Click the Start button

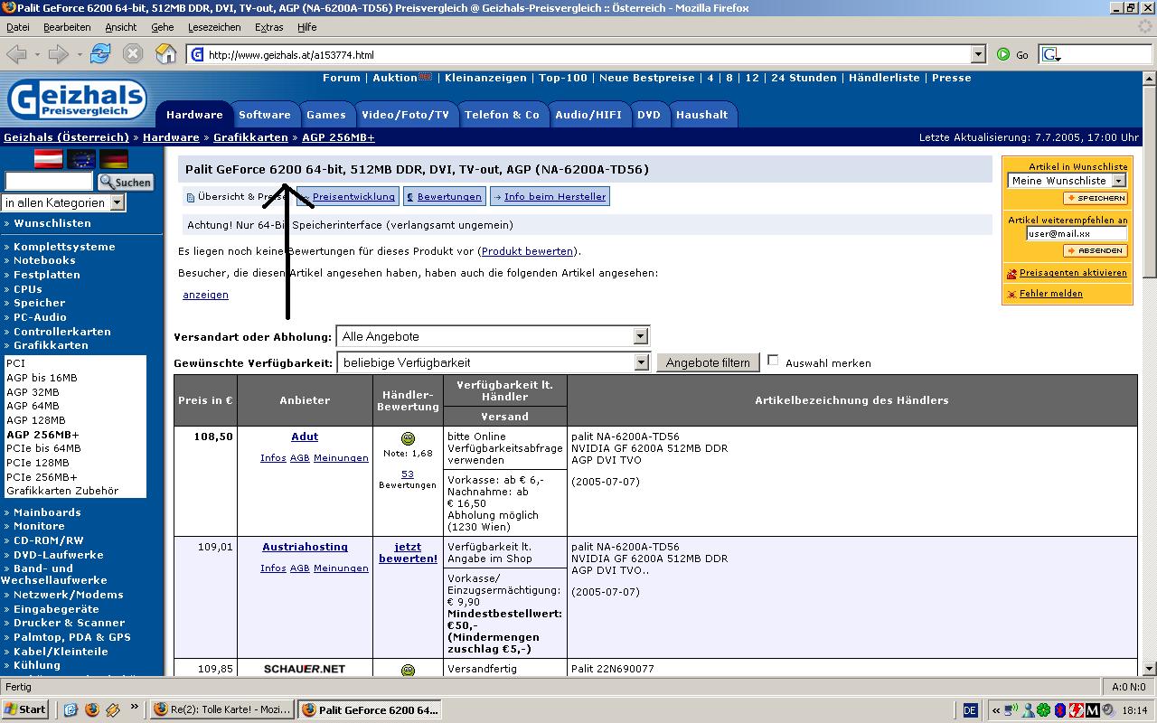click(x=24, y=709)
